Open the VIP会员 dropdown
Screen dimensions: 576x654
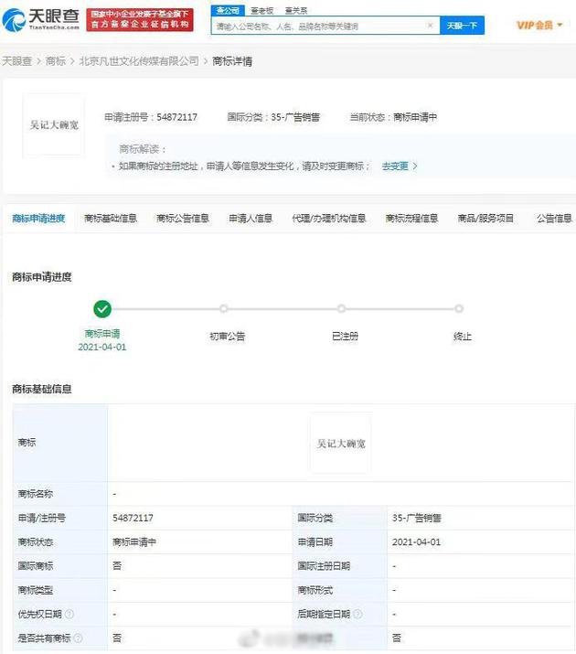click(x=539, y=25)
